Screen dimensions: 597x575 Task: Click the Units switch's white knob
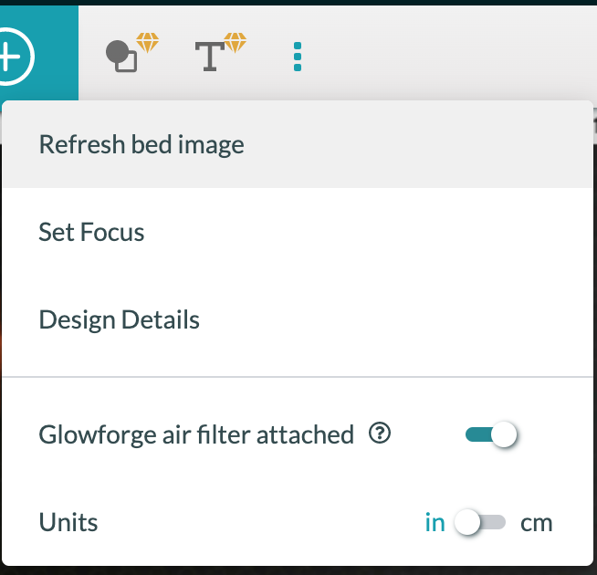click(x=467, y=523)
